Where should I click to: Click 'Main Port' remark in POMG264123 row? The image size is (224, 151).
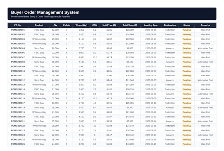[205, 130]
